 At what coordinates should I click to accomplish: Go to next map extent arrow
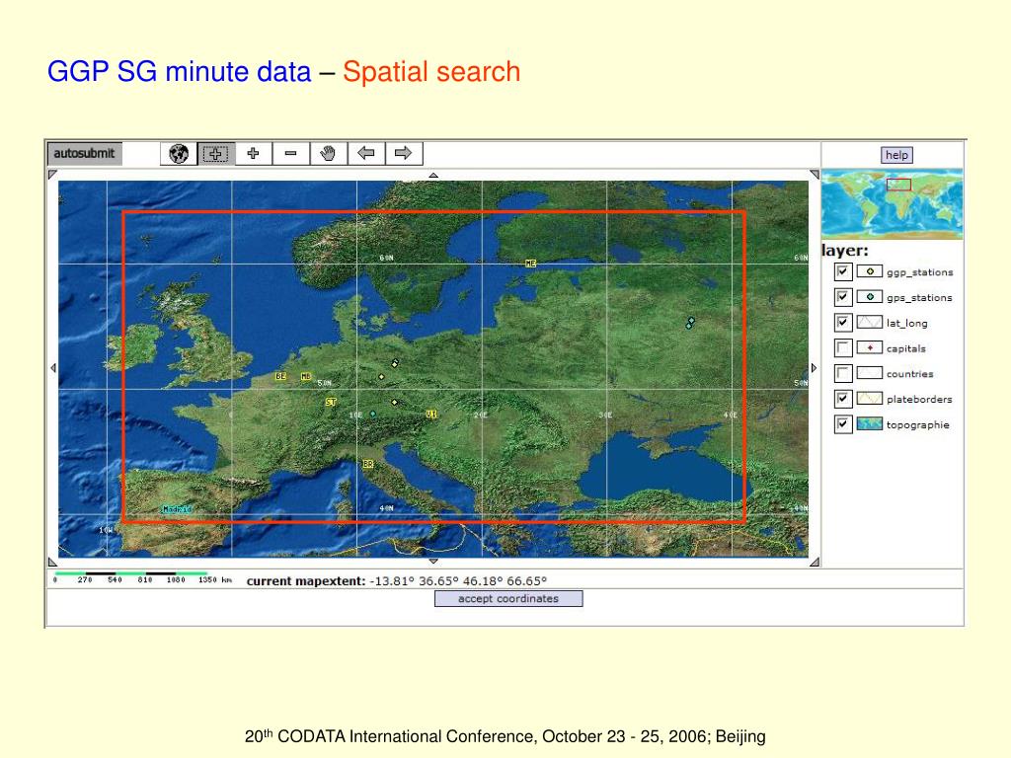(404, 153)
